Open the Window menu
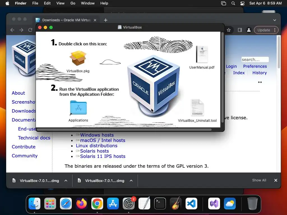 click(88, 3)
